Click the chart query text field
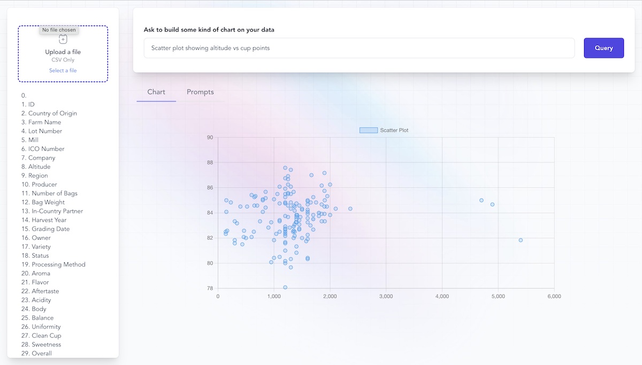 359,48
